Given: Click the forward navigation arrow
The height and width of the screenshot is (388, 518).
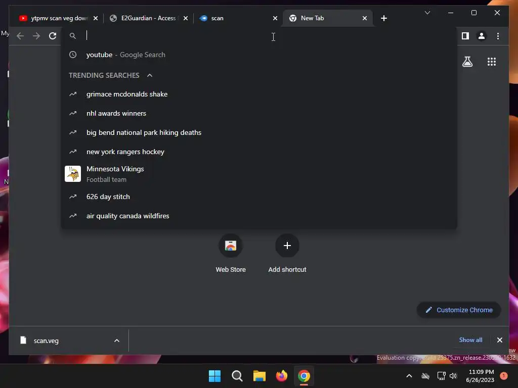Looking at the screenshot, I should (x=36, y=36).
